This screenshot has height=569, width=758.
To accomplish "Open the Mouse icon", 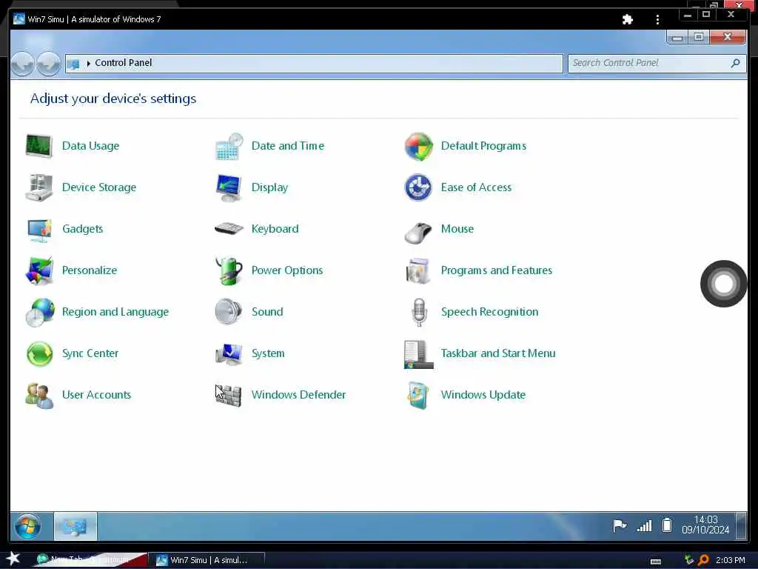I will (417, 233).
